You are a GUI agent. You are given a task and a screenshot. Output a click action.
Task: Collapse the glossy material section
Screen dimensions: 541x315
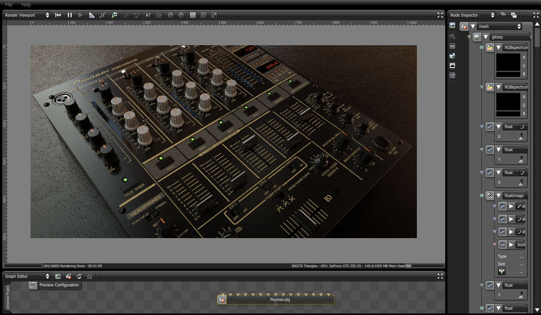coord(486,37)
